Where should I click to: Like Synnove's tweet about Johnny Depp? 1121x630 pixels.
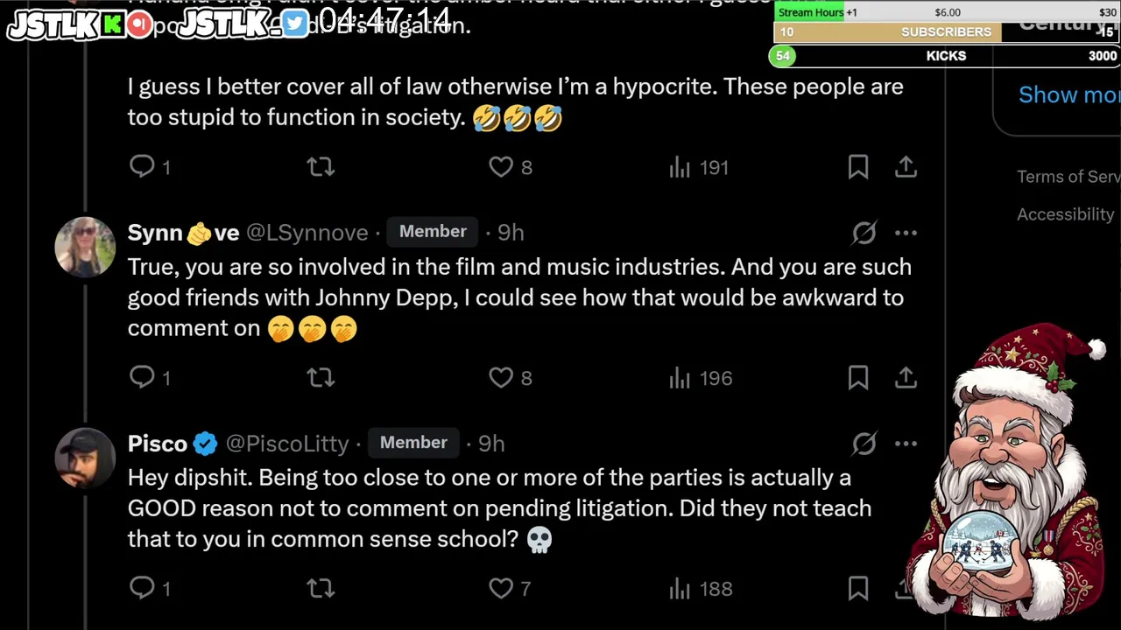tap(501, 377)
